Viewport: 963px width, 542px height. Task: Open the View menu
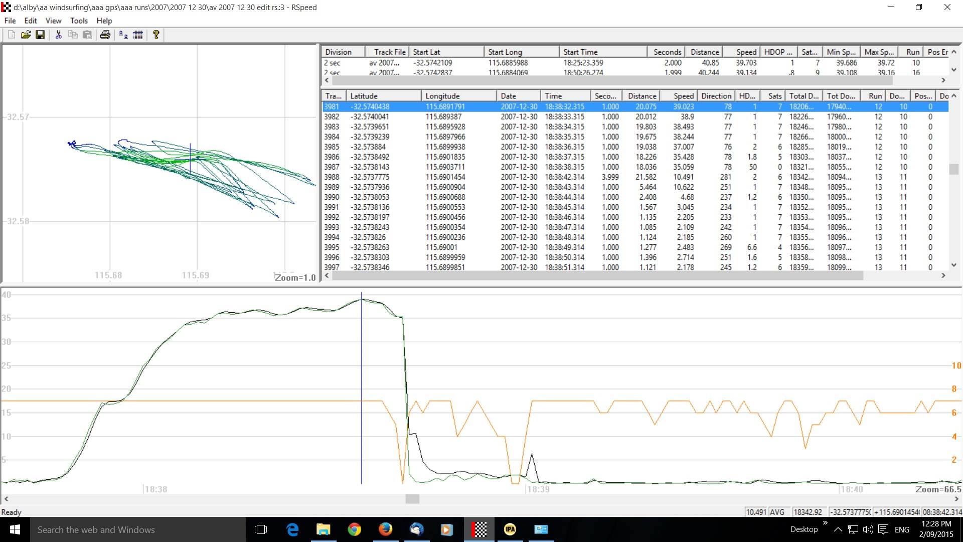pyautogui.click(x=53, y=21)
